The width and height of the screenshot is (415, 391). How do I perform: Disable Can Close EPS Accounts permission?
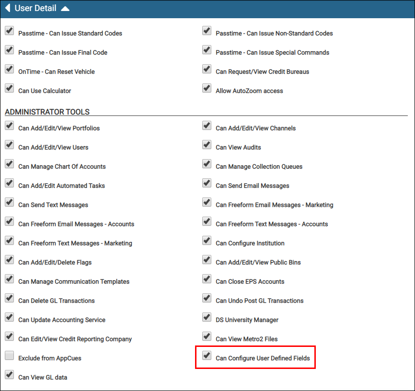pos(207,279)
